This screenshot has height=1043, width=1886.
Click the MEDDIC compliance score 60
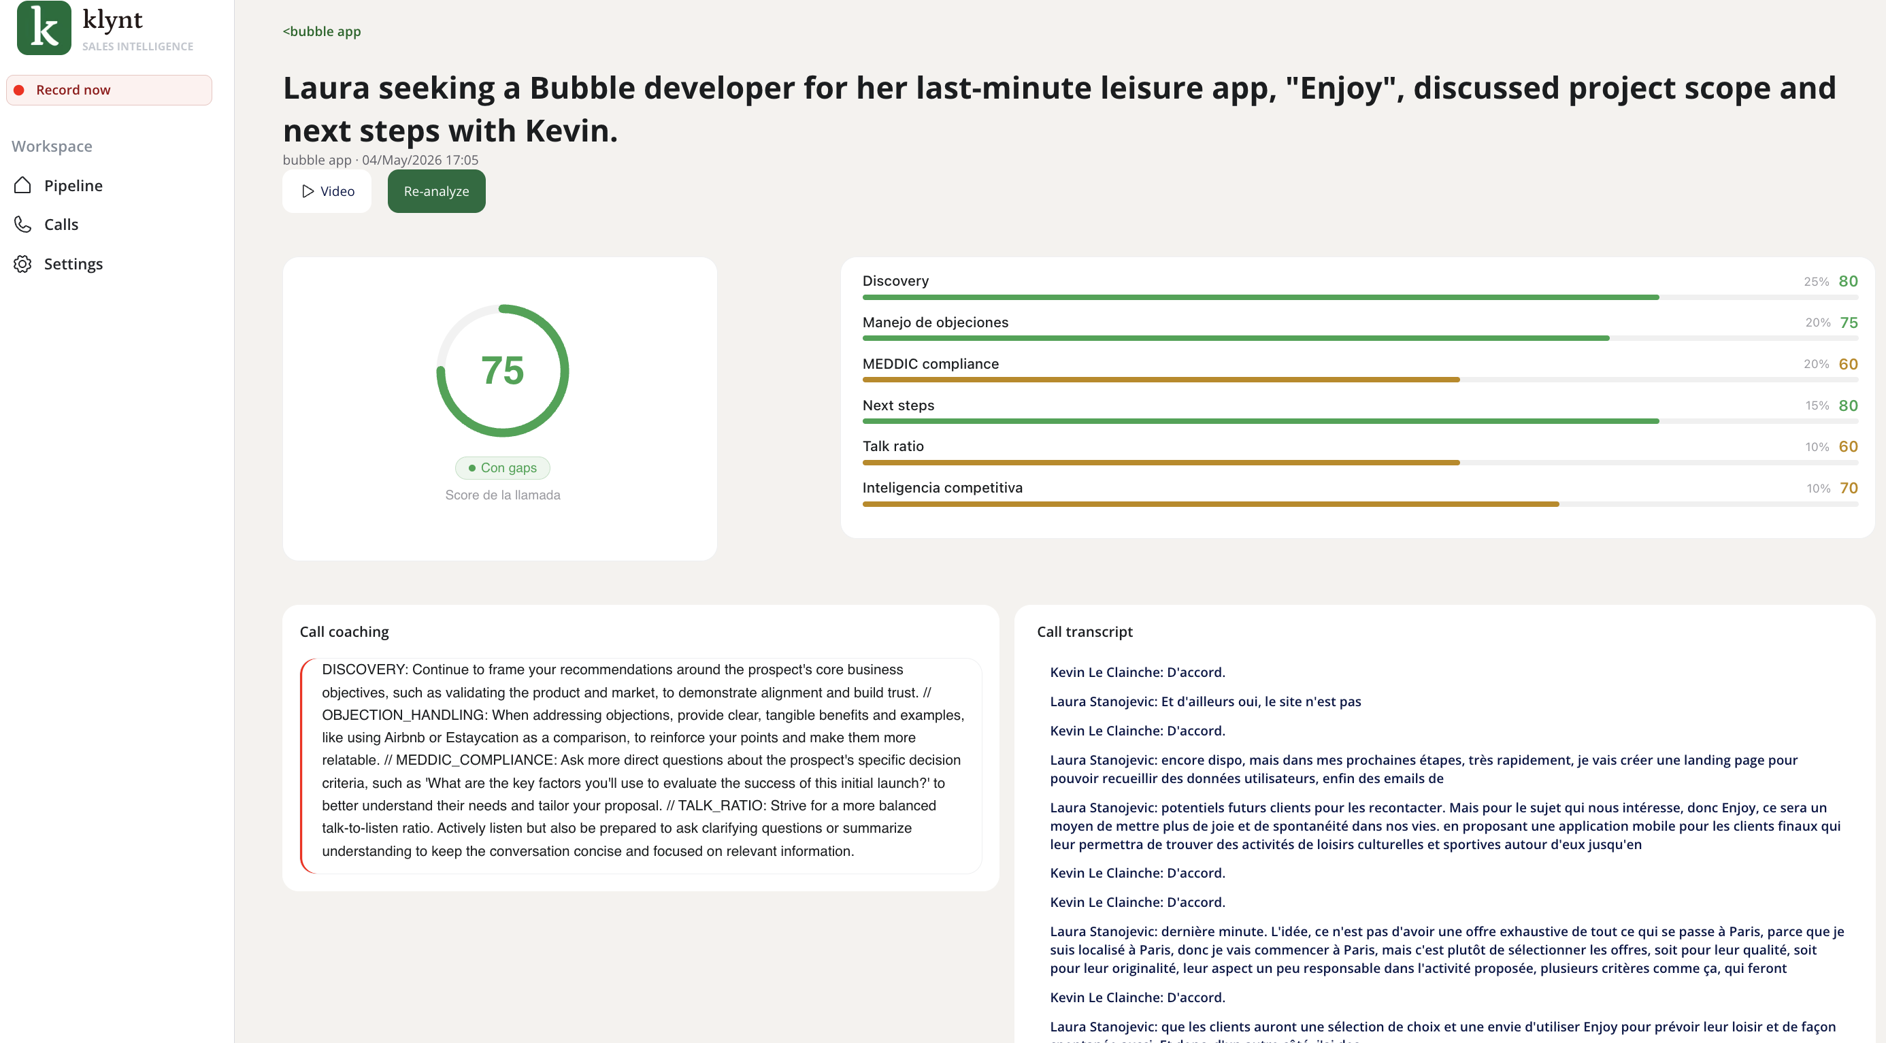tap(1848, 364)
